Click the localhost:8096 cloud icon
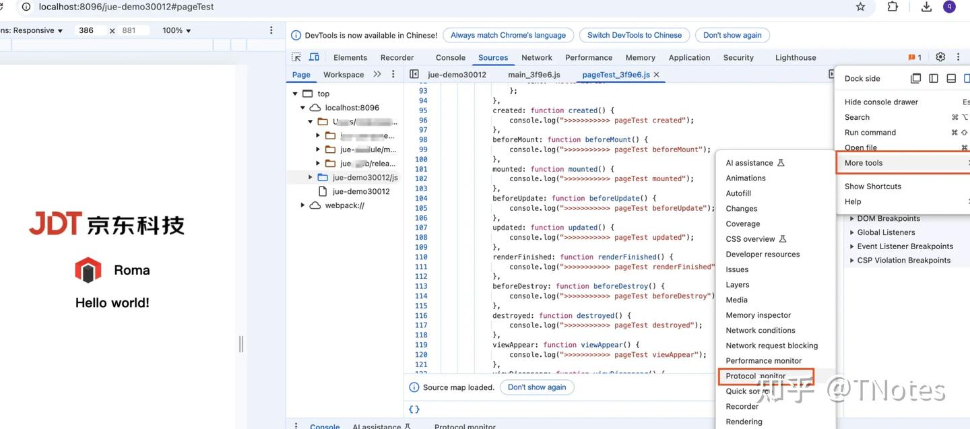 pyautogui.click(x=315, y=108)
